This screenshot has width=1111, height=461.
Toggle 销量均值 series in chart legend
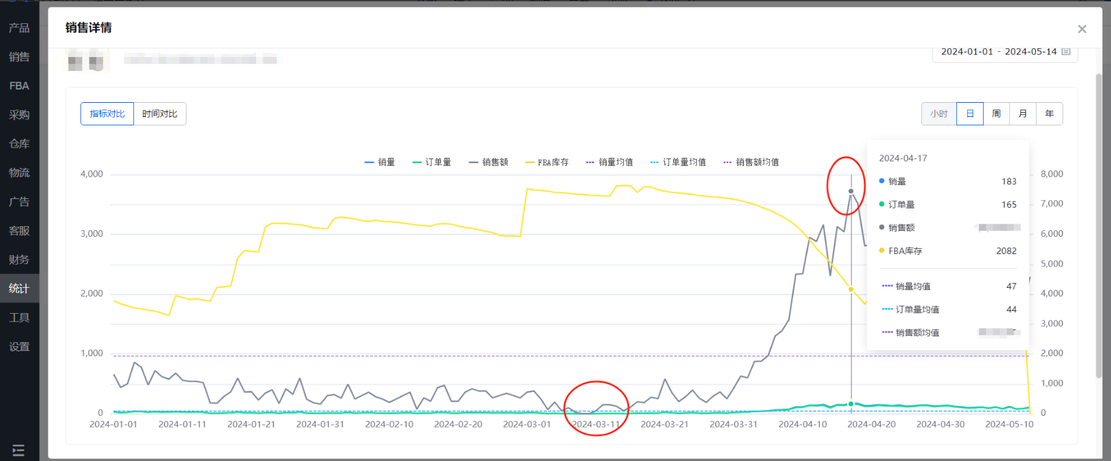(x=609, y=162)
